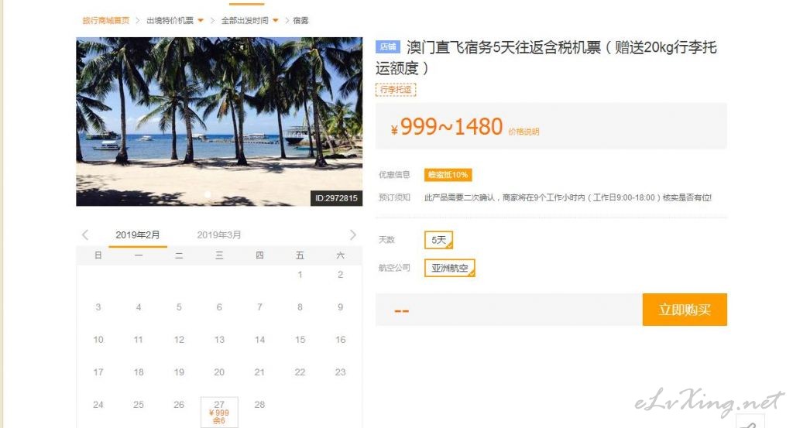The height and width of the screenshot is (428, 793).
Task: Select date 28 in calendar
Action: click(259, 405)
